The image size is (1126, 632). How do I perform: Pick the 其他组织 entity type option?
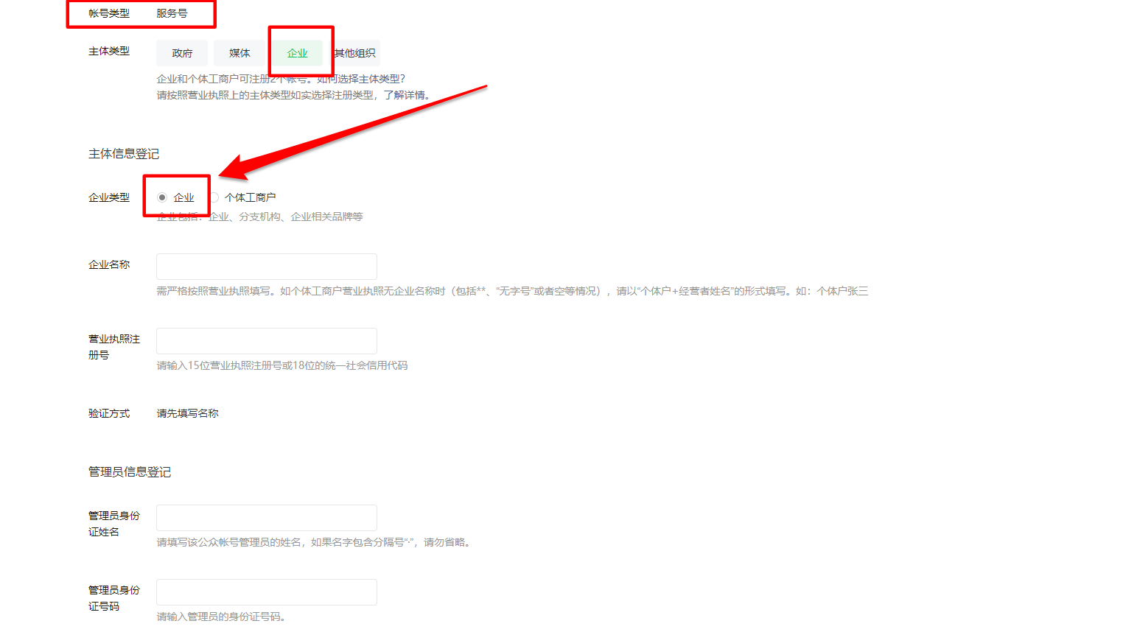click(x=354, y=53)
